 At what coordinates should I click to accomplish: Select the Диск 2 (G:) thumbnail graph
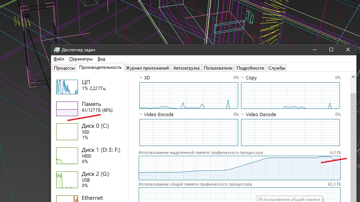[67, 180]
